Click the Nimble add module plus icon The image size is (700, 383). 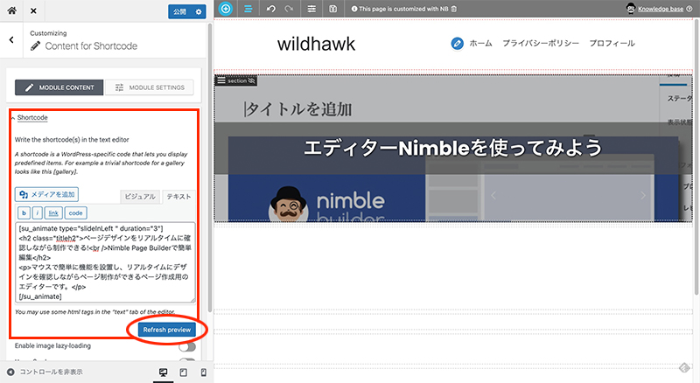[x=226, y=9]
